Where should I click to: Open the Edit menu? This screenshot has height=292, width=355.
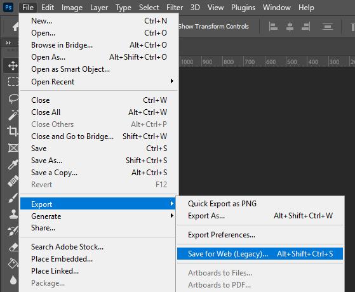[x=48, y=8]
